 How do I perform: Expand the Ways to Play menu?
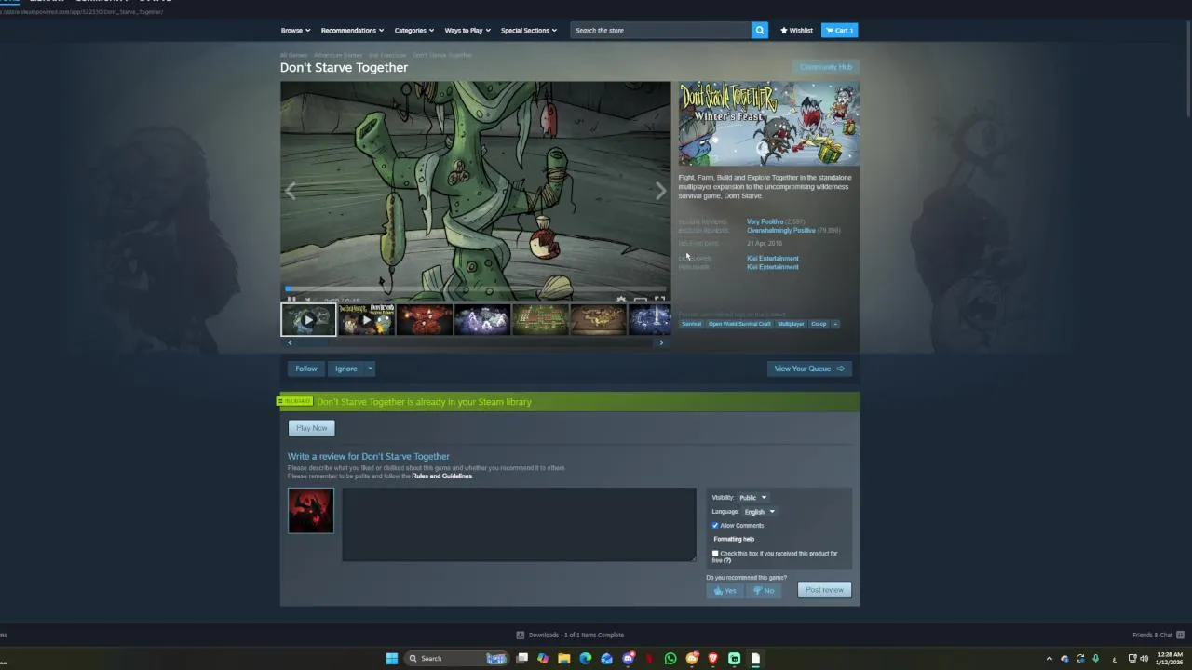467,31
